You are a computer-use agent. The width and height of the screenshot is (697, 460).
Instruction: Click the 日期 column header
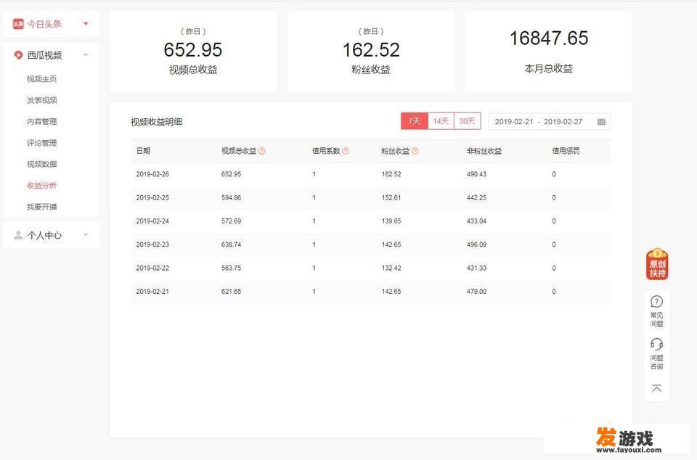[143, 151]
